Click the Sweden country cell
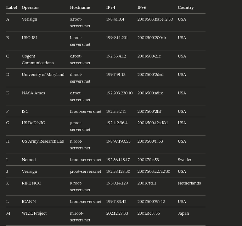The image size is (242, 226). click(185, 160)
